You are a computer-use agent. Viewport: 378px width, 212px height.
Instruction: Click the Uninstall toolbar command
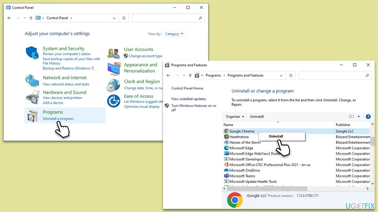[x=257, y=116]
